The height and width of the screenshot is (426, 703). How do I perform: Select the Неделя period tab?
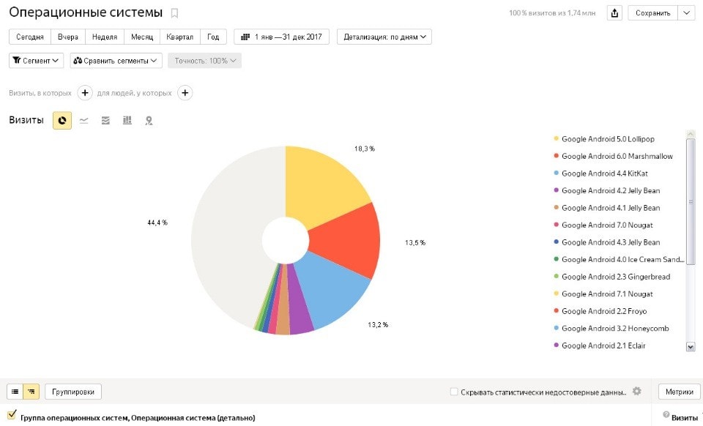click(105, 37)
